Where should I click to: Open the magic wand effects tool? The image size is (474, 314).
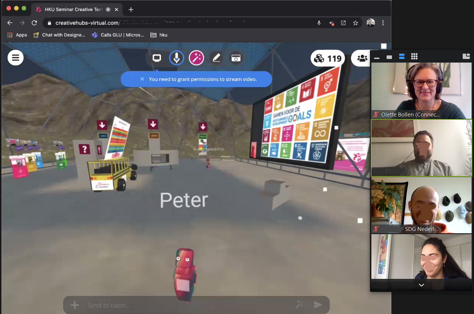[x=196, y=58]
